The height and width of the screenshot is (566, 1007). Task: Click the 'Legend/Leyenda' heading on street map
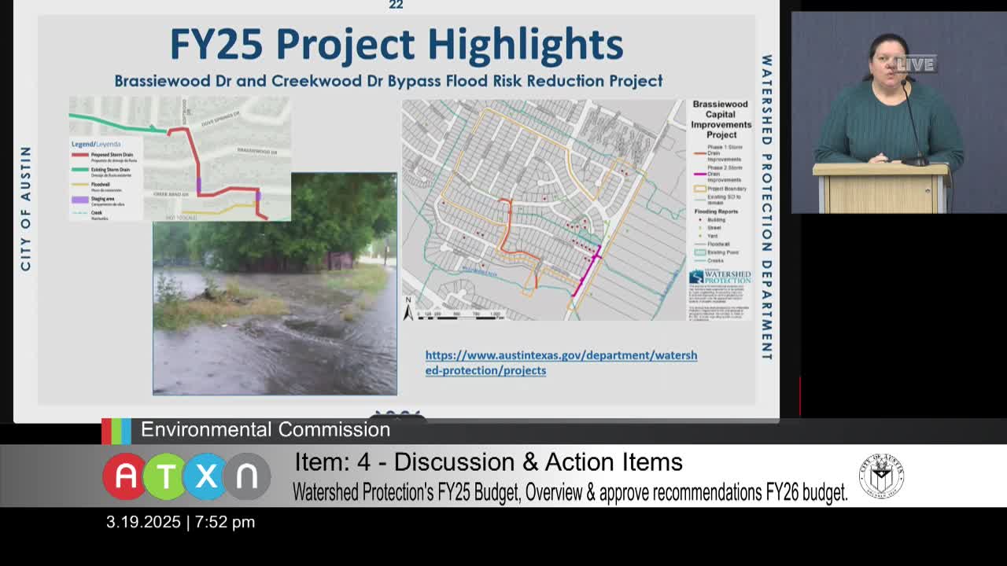click(94, 145)
